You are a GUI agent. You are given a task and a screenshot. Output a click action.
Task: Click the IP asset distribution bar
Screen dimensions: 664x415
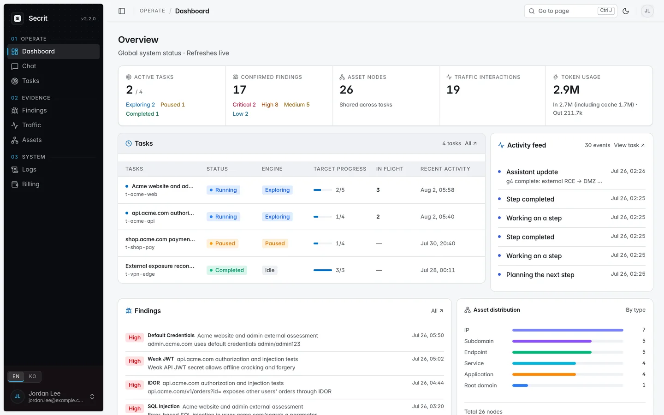[x=568, y=330]
